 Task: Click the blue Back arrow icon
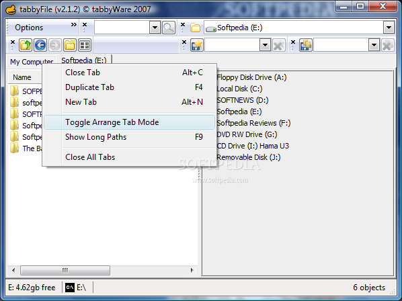tap(40, 45)
